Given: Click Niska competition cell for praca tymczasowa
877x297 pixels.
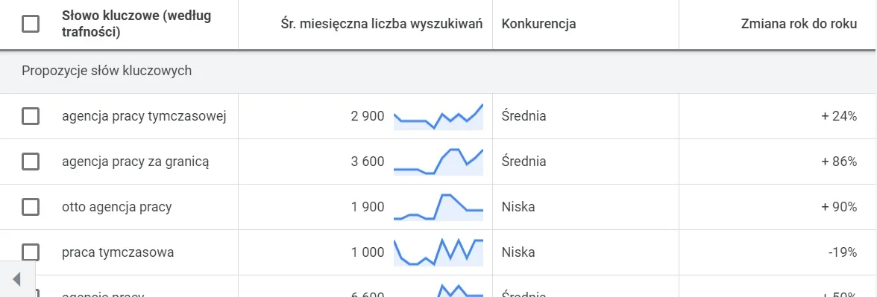Looking at the screenshot, I should pos(518,252).
